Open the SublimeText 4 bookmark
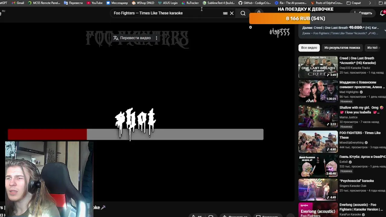 pyautogui.click(x=219, y=3)
